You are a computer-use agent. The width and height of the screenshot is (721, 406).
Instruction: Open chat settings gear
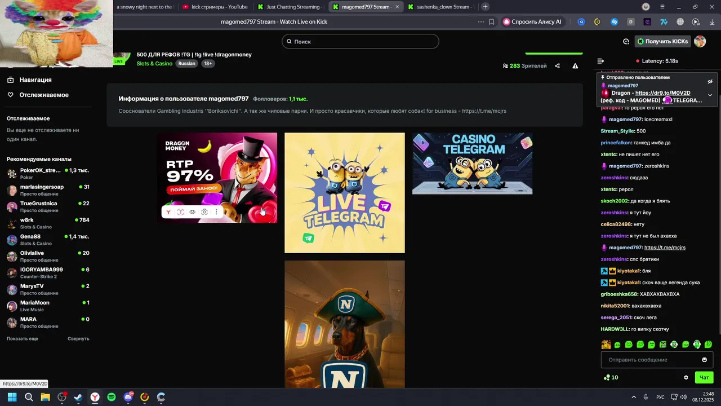[686, 378]
